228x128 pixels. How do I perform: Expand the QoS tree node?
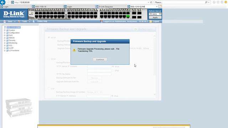pos(5,35)
